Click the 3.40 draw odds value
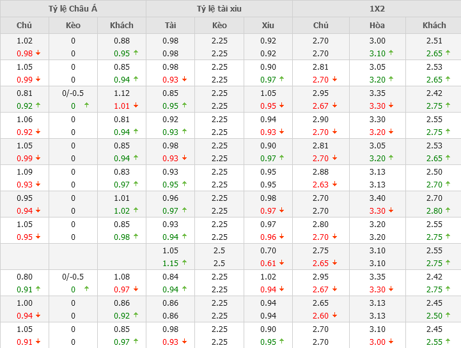The height and width of the screenshot is (348, 461). pyautogui.click(x=377, y=198)
